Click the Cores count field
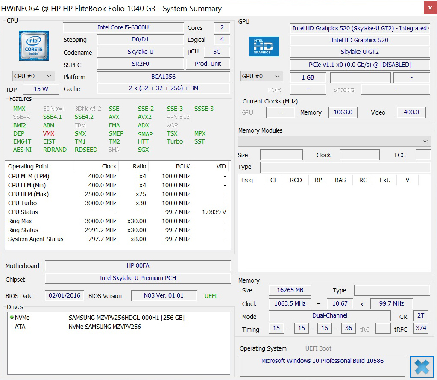Image resolution: width=437 pixels, height=380 pixels. 222,28
